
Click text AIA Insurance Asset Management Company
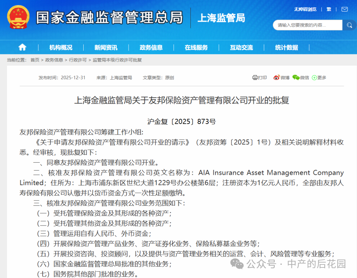(271, 173)
